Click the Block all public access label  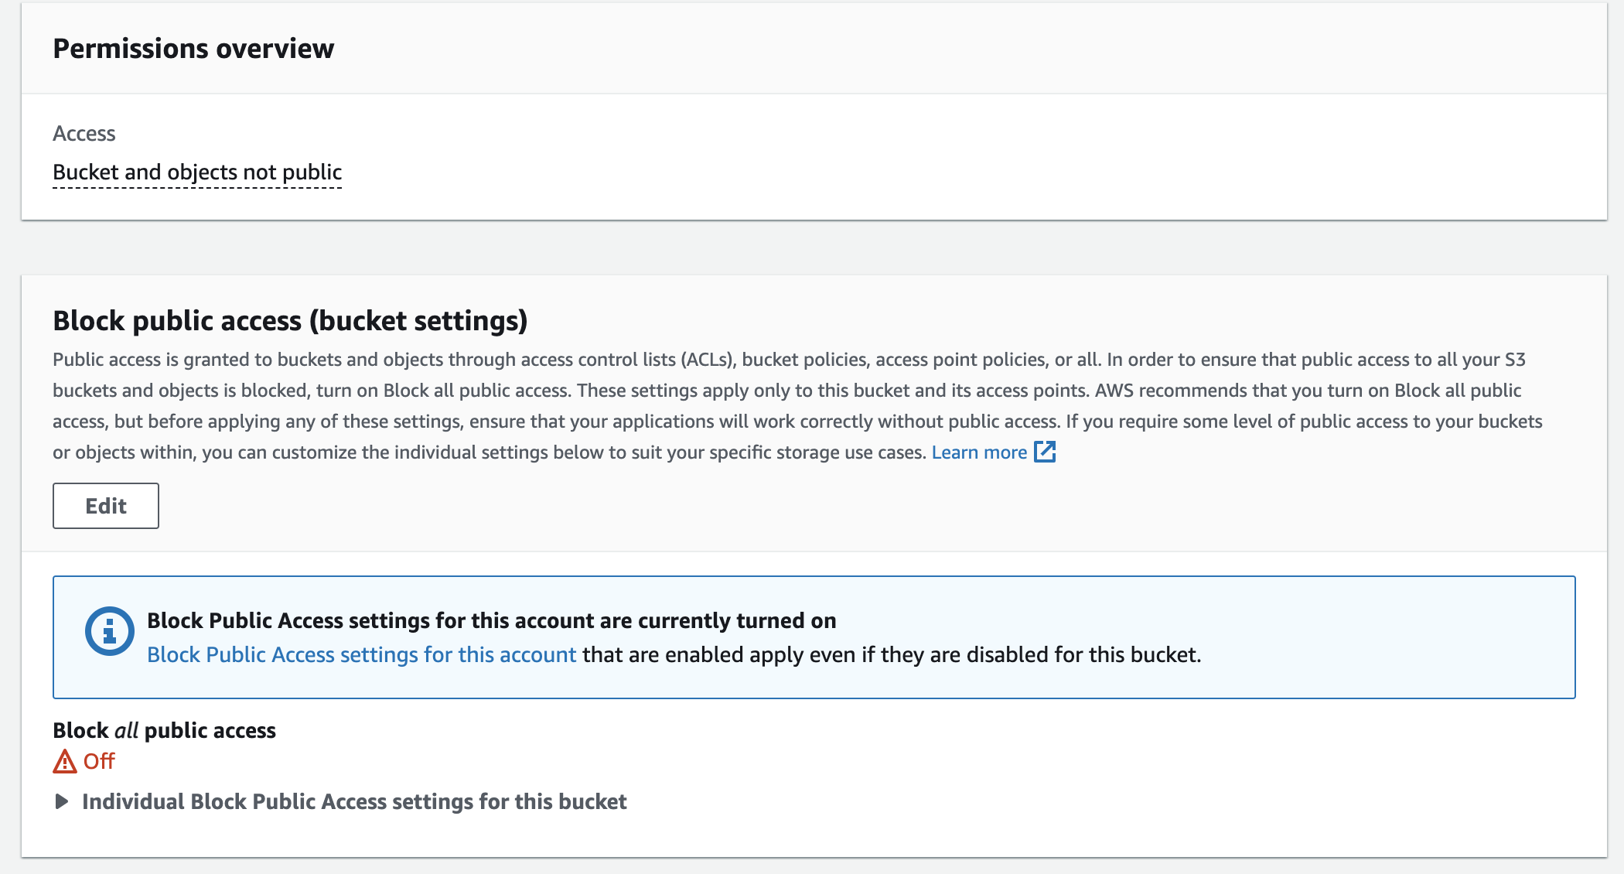pos(164,731)
